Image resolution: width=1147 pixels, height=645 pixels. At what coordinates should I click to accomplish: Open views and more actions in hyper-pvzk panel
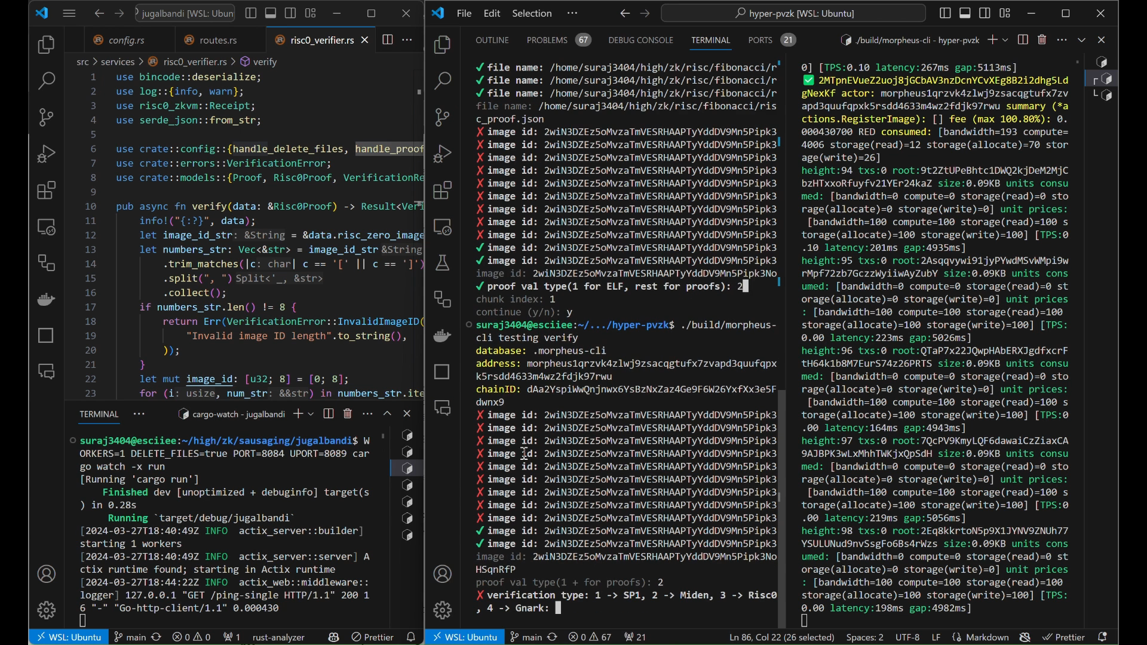coord(1062,39)
